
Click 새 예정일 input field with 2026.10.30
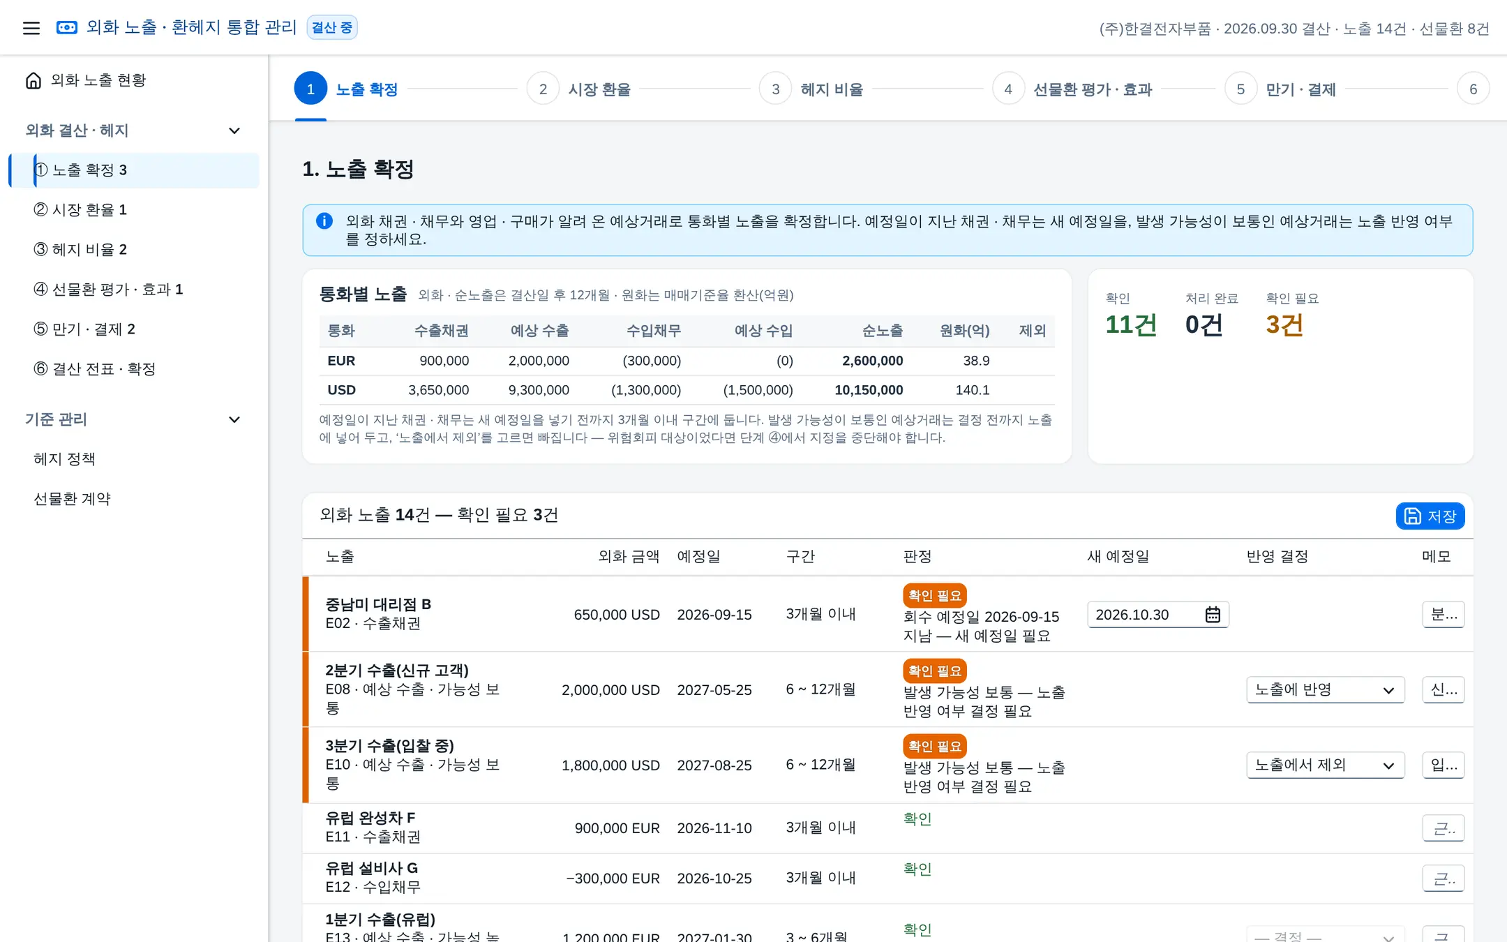coord(1157,614)
